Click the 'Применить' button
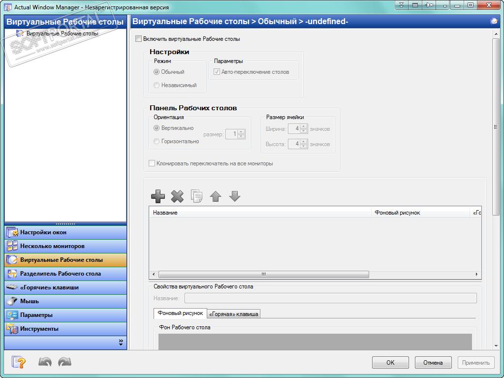 (x=476, y=363)
